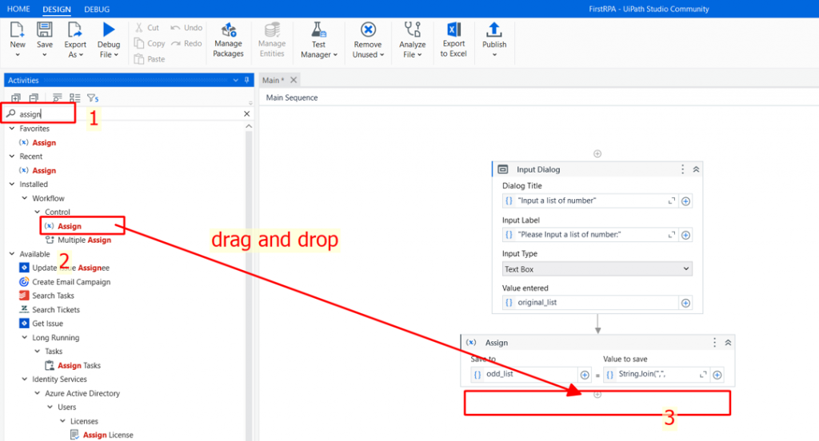This screenshot has width=819, height=441.
Task: Click the Publish button
Action: pyautogui.click(x=494, y=39)
